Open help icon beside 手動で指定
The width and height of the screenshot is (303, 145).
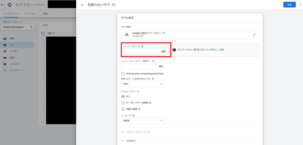tap(139, 109)
